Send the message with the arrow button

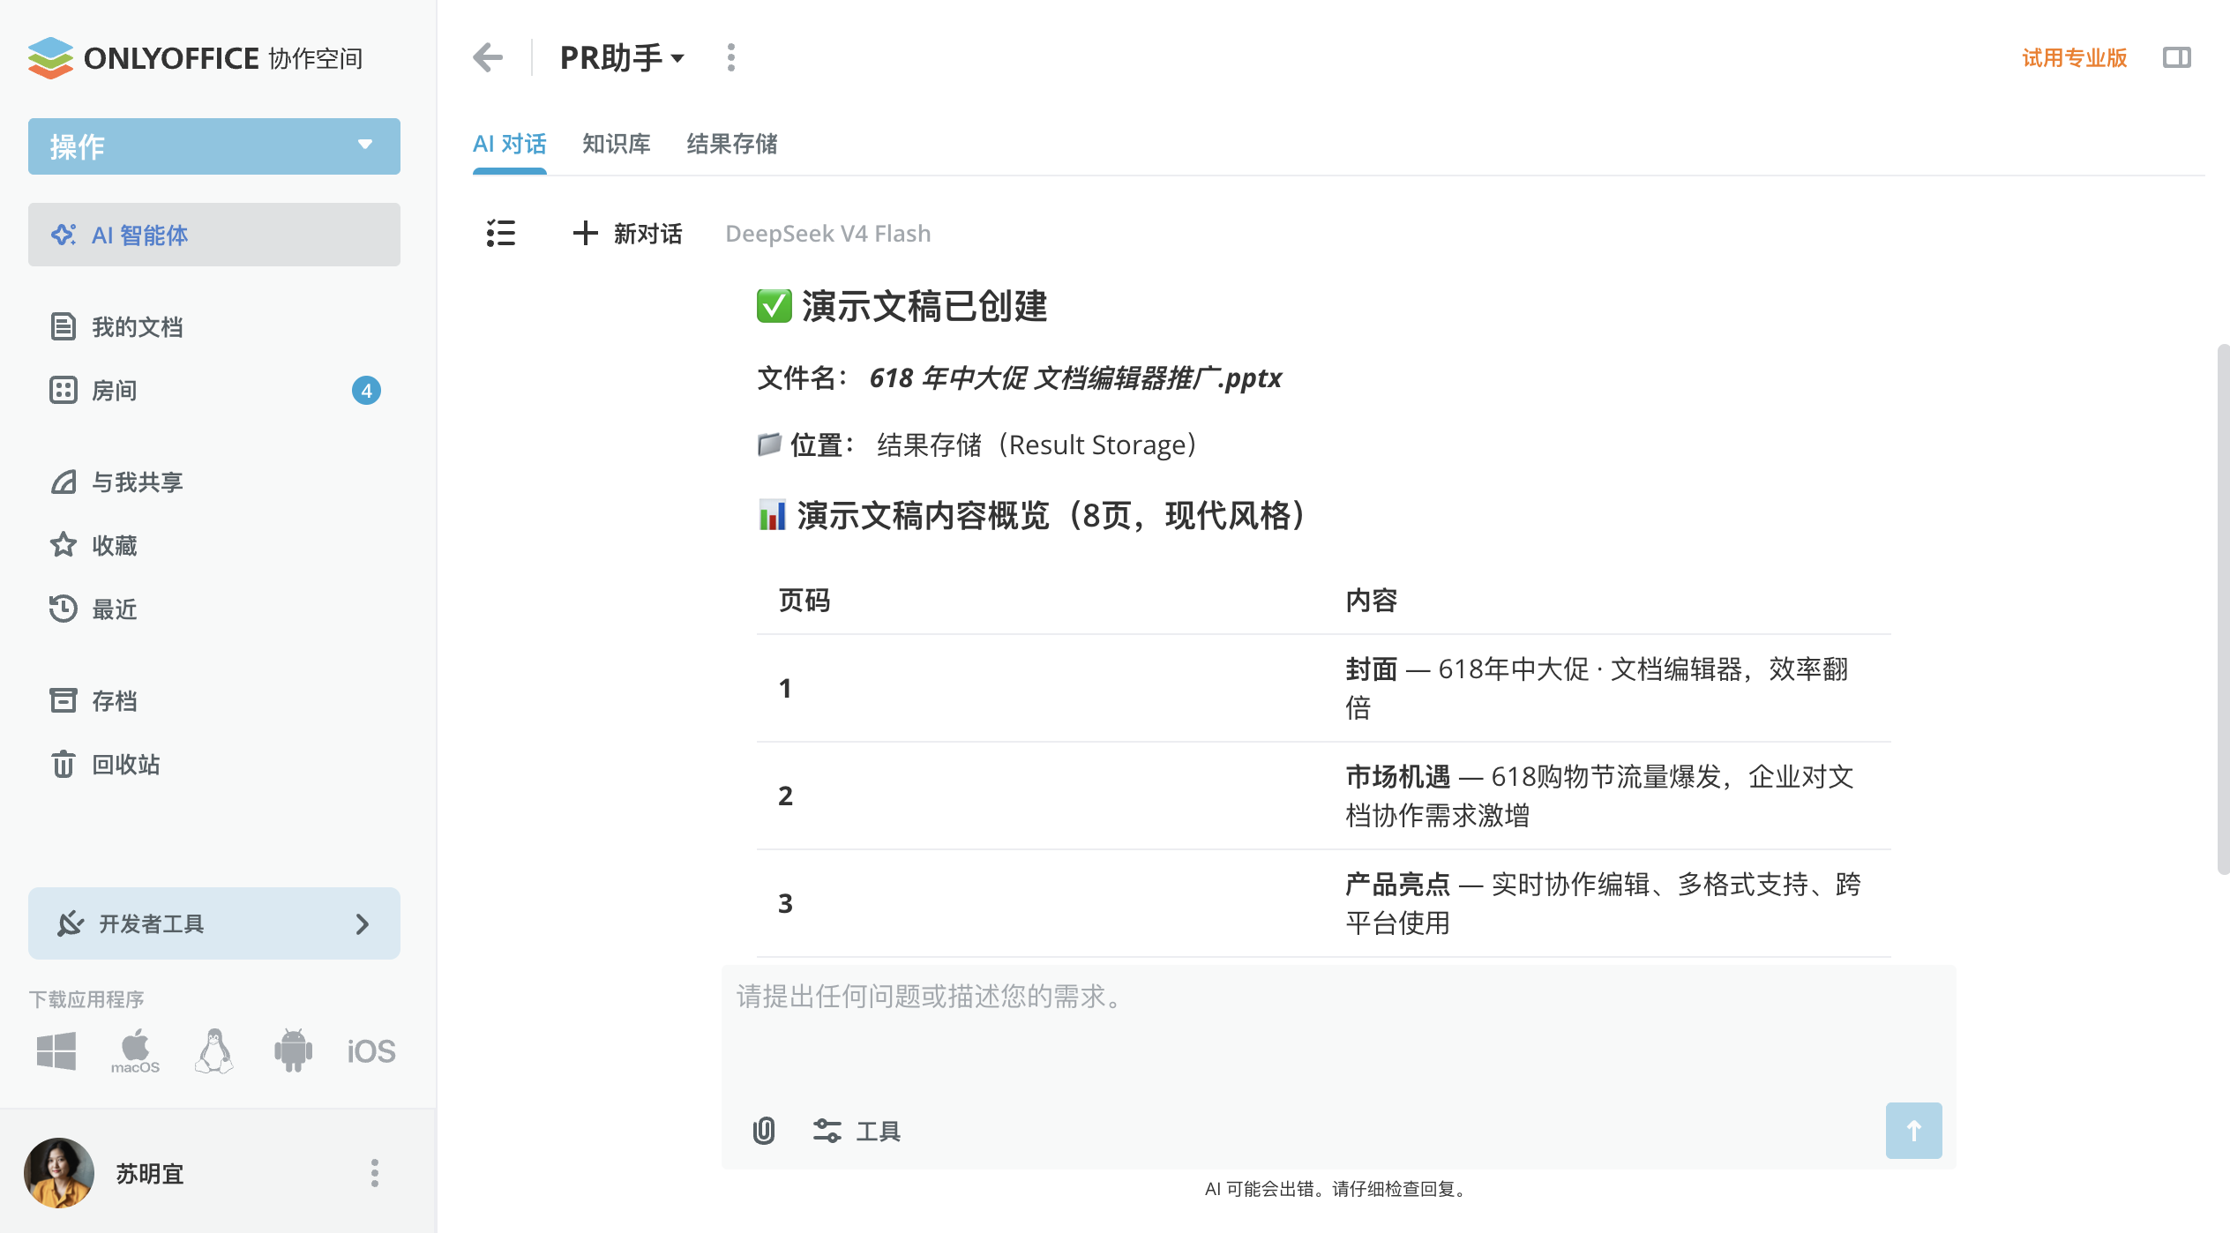click(1914, 1131)
